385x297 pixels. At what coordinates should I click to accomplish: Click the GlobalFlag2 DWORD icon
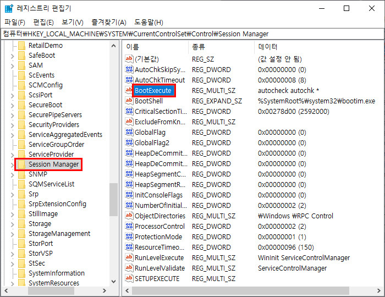[x=129, y=142]
